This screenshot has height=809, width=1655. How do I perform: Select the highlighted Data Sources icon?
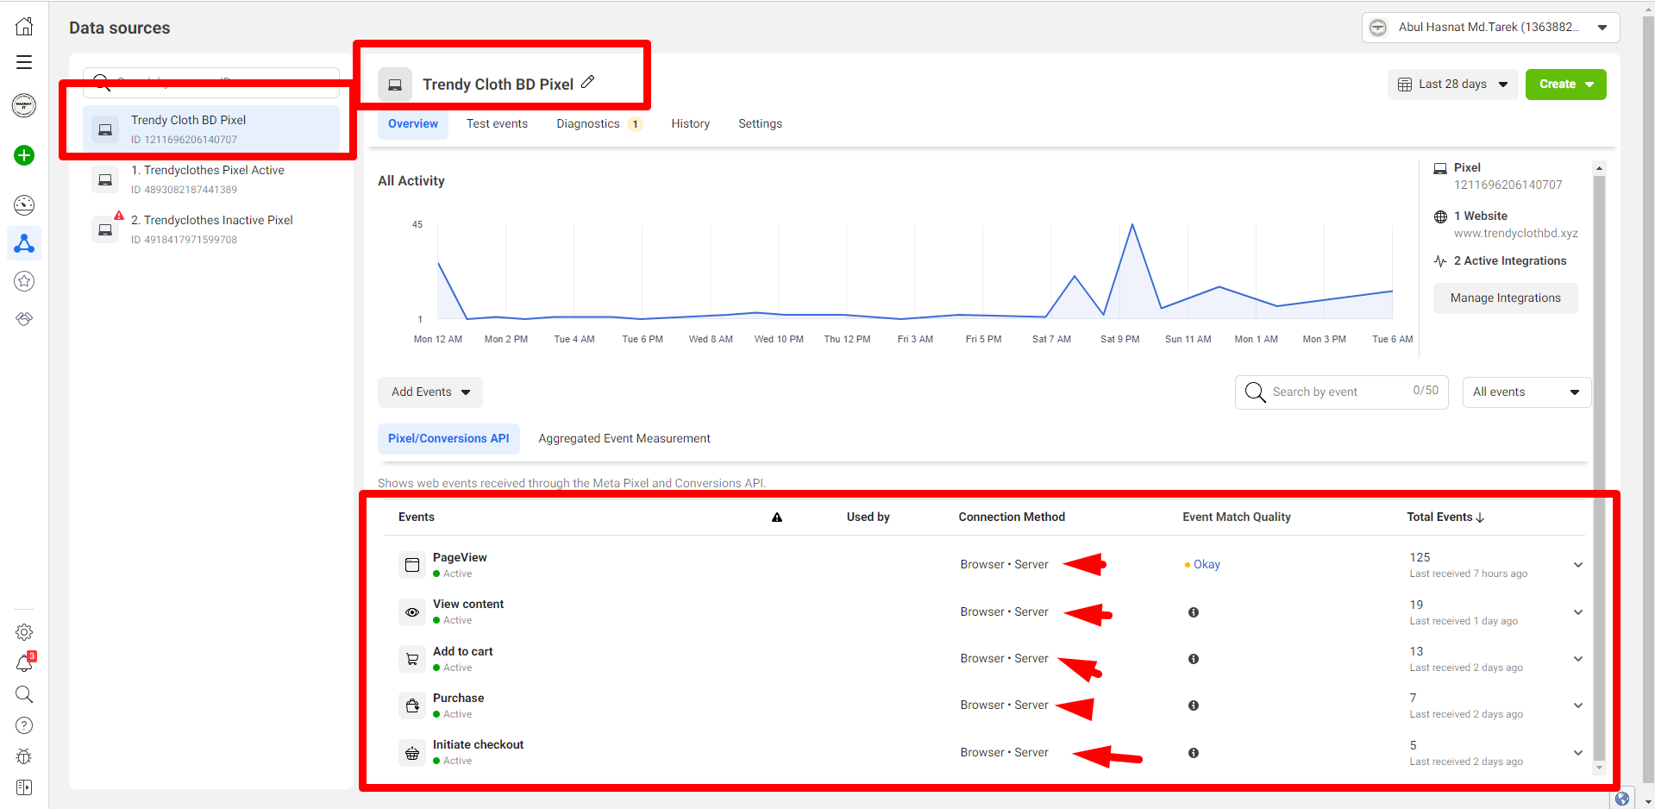point(23,243)
